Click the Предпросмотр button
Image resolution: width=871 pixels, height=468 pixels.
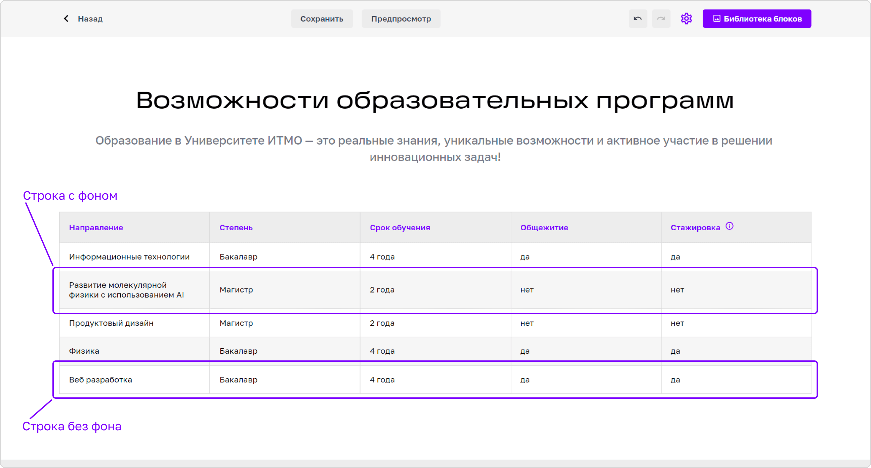tap(401, 18)
